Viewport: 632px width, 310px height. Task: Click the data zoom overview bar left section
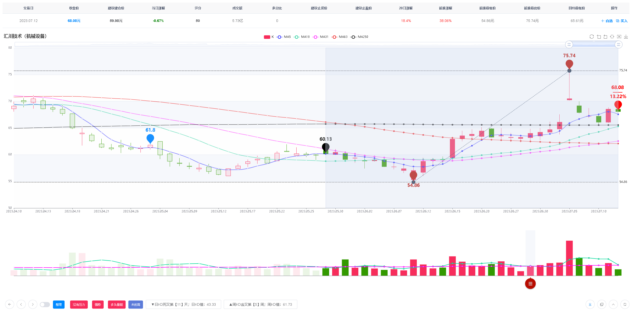pos(290,45)
